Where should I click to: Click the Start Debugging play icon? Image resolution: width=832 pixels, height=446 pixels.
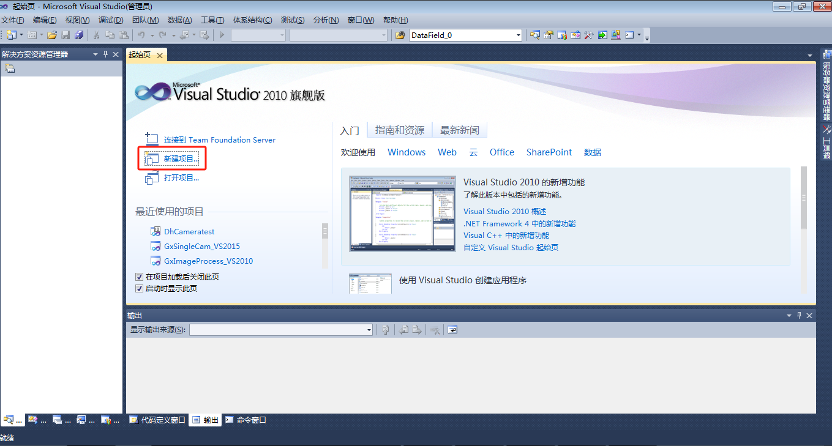pyautogui.click(x=222, y=35)
